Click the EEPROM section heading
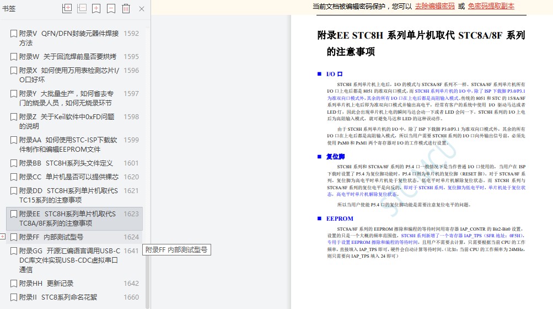 340,219
